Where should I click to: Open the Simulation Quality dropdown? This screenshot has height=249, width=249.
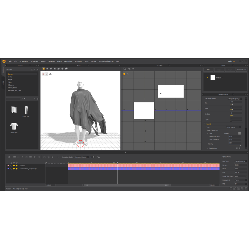[x=82, y=157]
